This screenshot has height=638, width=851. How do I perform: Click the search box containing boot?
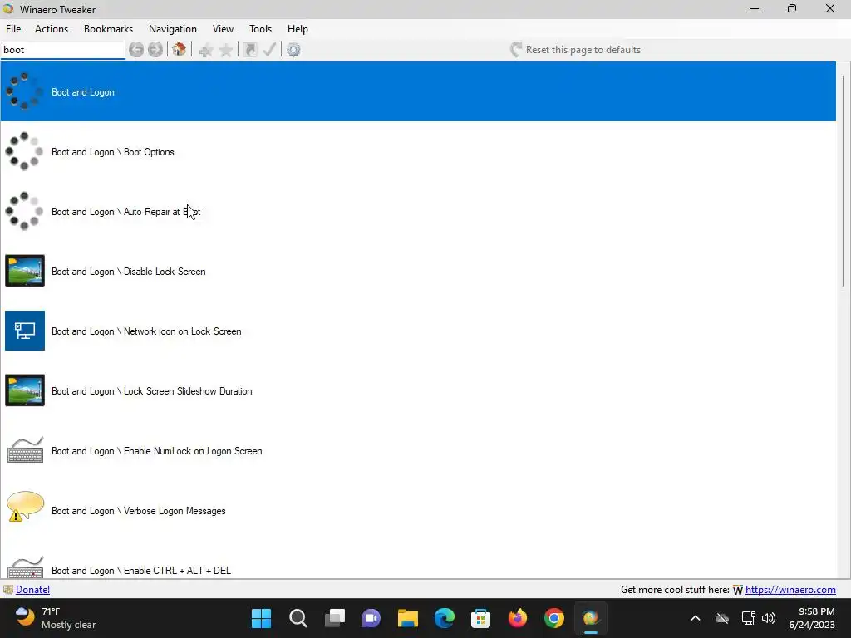point(62,50)
